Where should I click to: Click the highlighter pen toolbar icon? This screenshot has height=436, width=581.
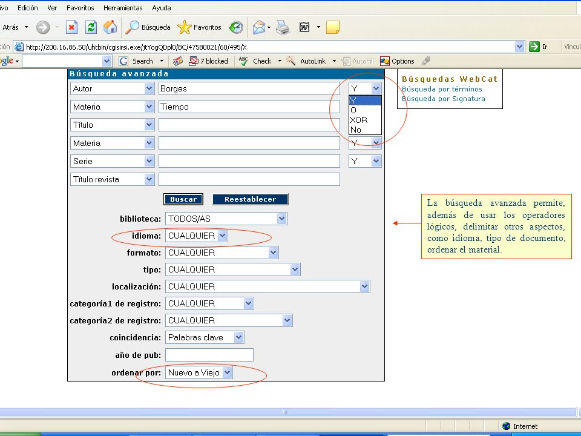[426, 61]
